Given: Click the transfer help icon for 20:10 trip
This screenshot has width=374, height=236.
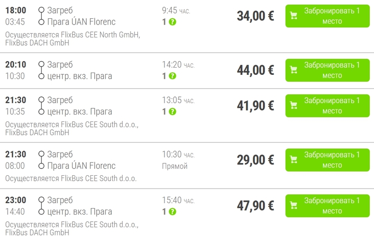Looking at the screenshot, I should point(172,76).
